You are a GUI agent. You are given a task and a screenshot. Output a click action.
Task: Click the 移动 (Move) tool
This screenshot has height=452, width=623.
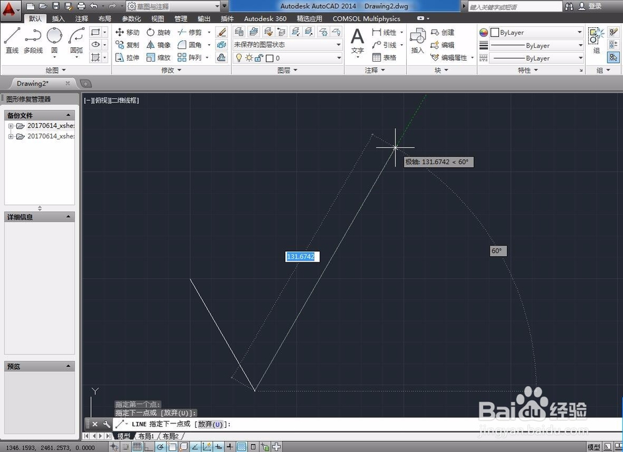pyautogui.click(x=128, y=32)
